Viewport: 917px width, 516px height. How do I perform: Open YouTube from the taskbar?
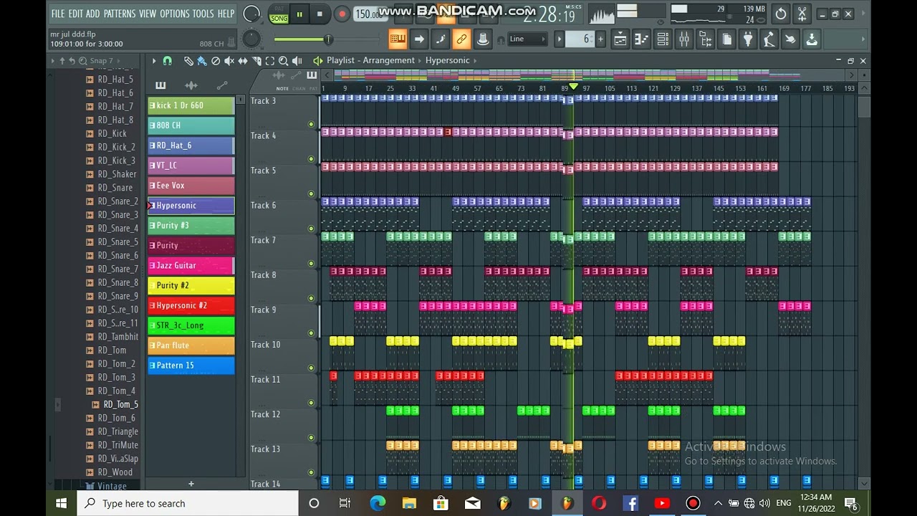pyautogui.click(x=662, y=503)
